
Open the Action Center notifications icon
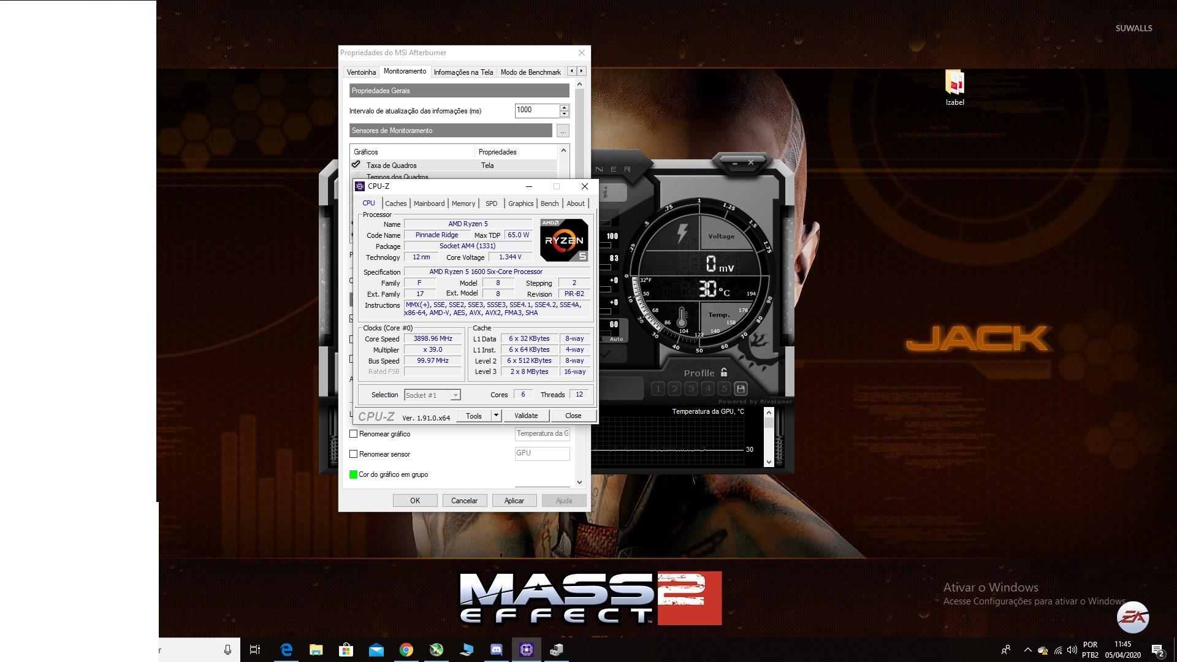(x=1157, y=650)
